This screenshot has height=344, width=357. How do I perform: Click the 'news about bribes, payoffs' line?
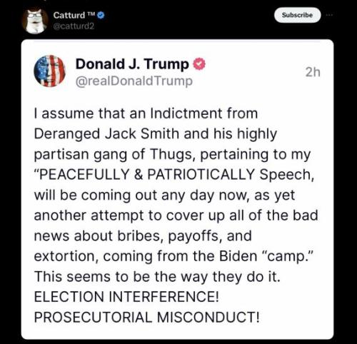(143, 236)
